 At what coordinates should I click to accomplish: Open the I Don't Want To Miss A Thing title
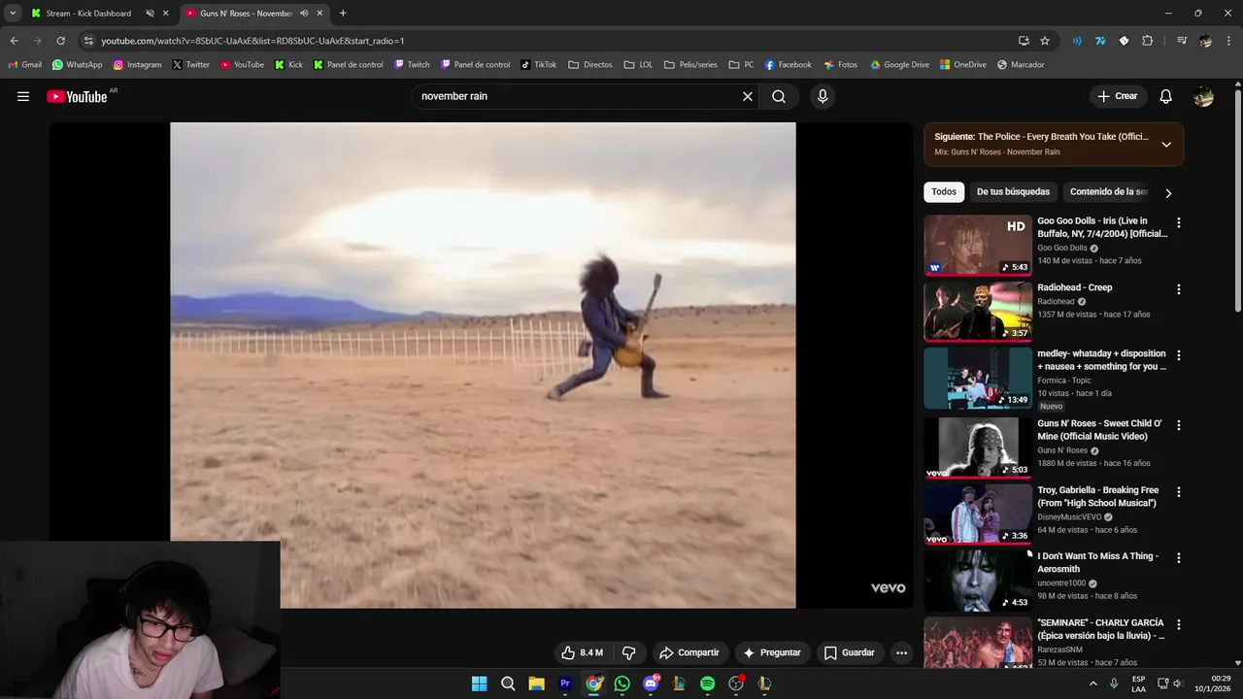point(1097,562)
